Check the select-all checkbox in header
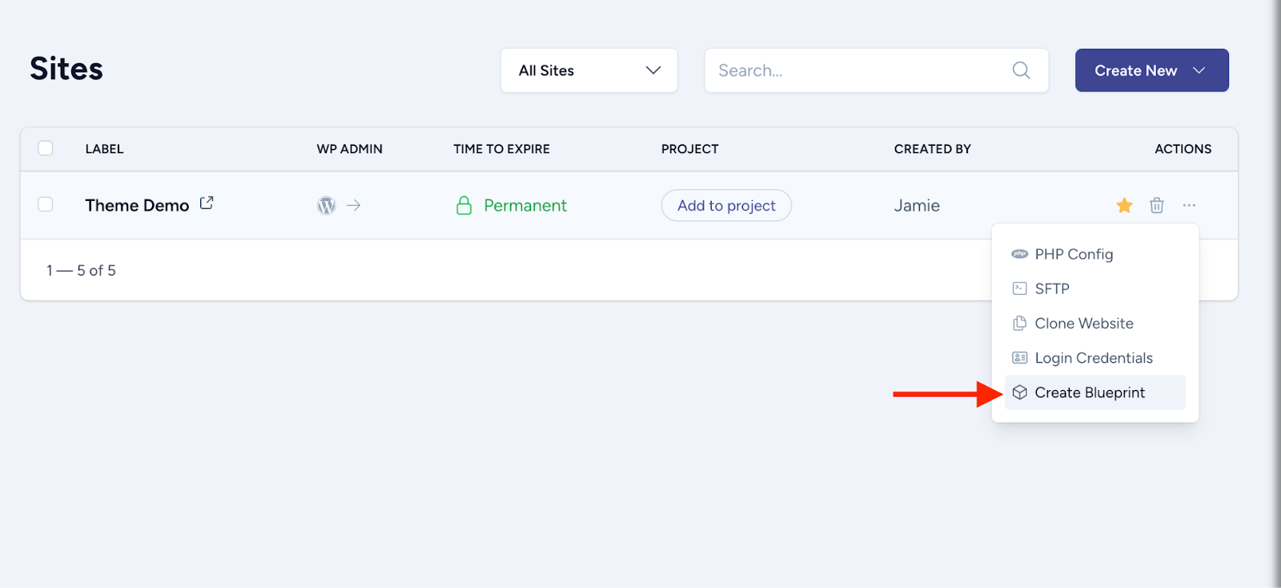The image size is (1281, 588). tap(46, 148)
